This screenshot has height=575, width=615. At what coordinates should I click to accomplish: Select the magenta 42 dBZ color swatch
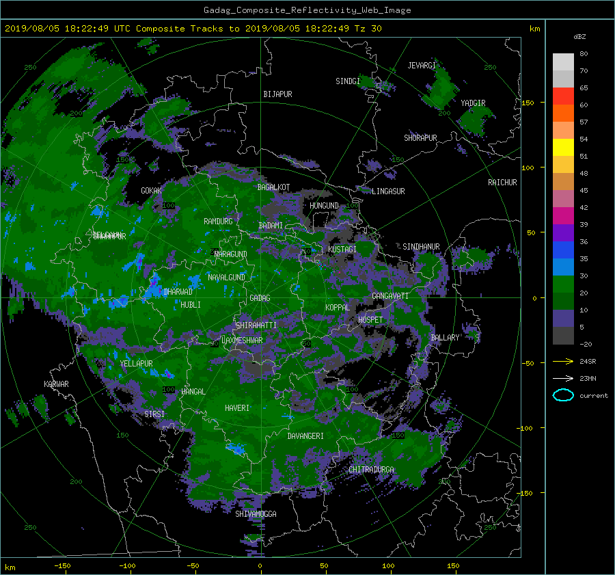[563, 215]
